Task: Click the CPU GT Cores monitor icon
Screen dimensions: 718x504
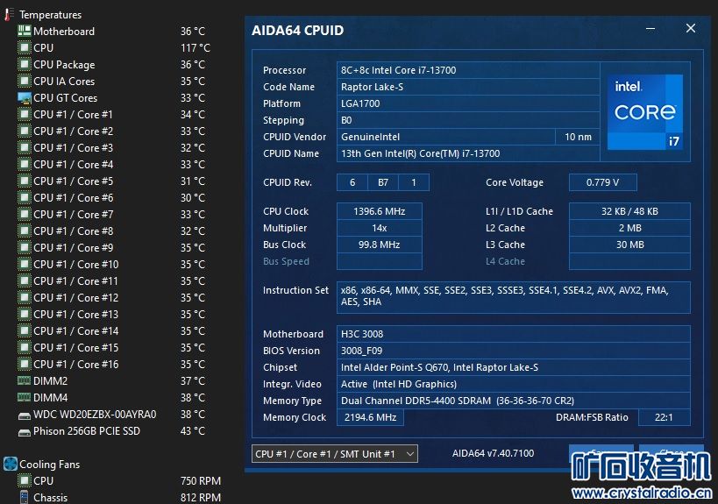Action: (25, 98)
